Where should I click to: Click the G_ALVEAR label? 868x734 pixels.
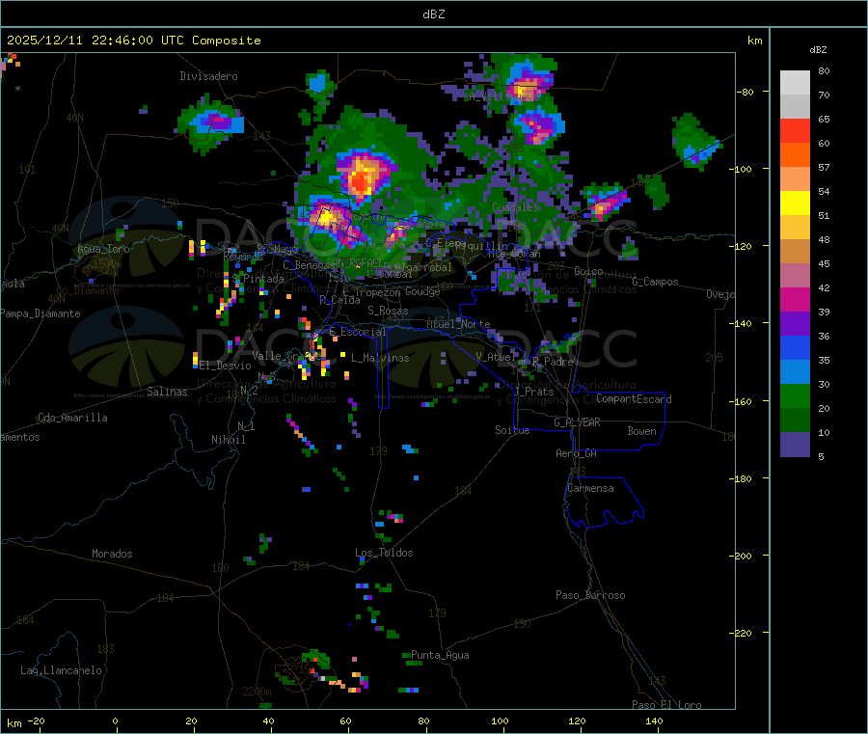click(577, 422)
